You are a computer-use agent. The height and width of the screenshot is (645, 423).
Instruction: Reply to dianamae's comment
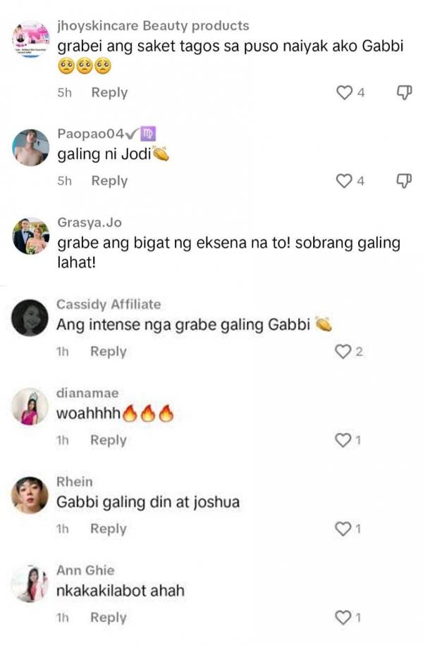coord(109,440)
